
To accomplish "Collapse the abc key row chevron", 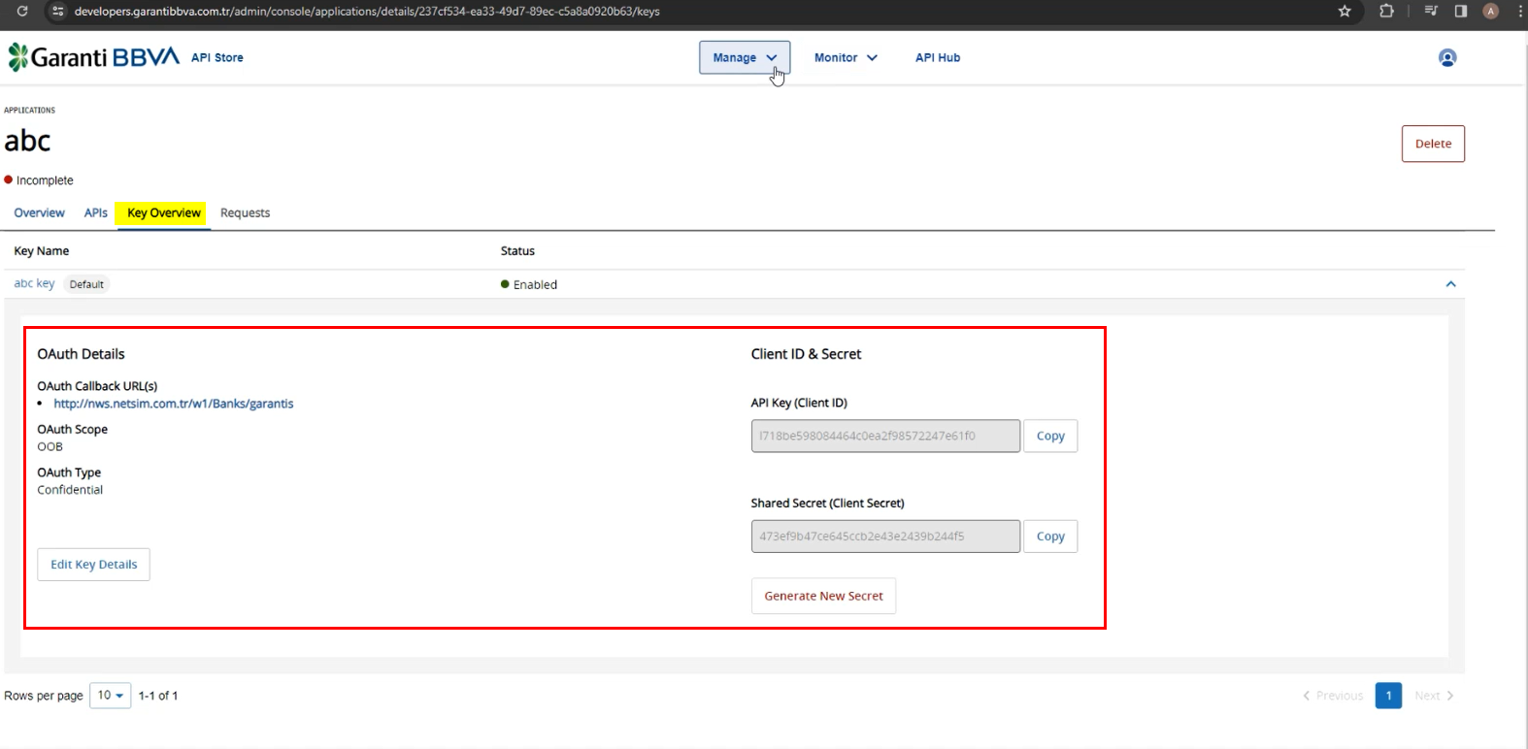I will [1450, 284].
